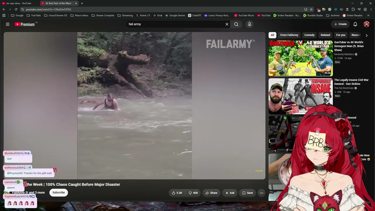Subscribe to the FailArmy channel
This screenshot has width=375, height=211.
tap(59, 193)
